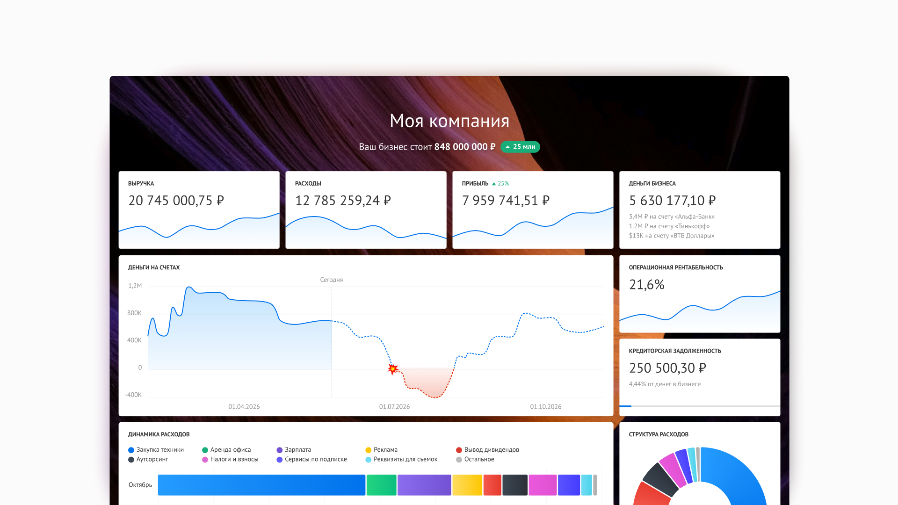Click the Октябрь row label
The height and width of the screenshot is (505, 898).
(x=140, y=485)
